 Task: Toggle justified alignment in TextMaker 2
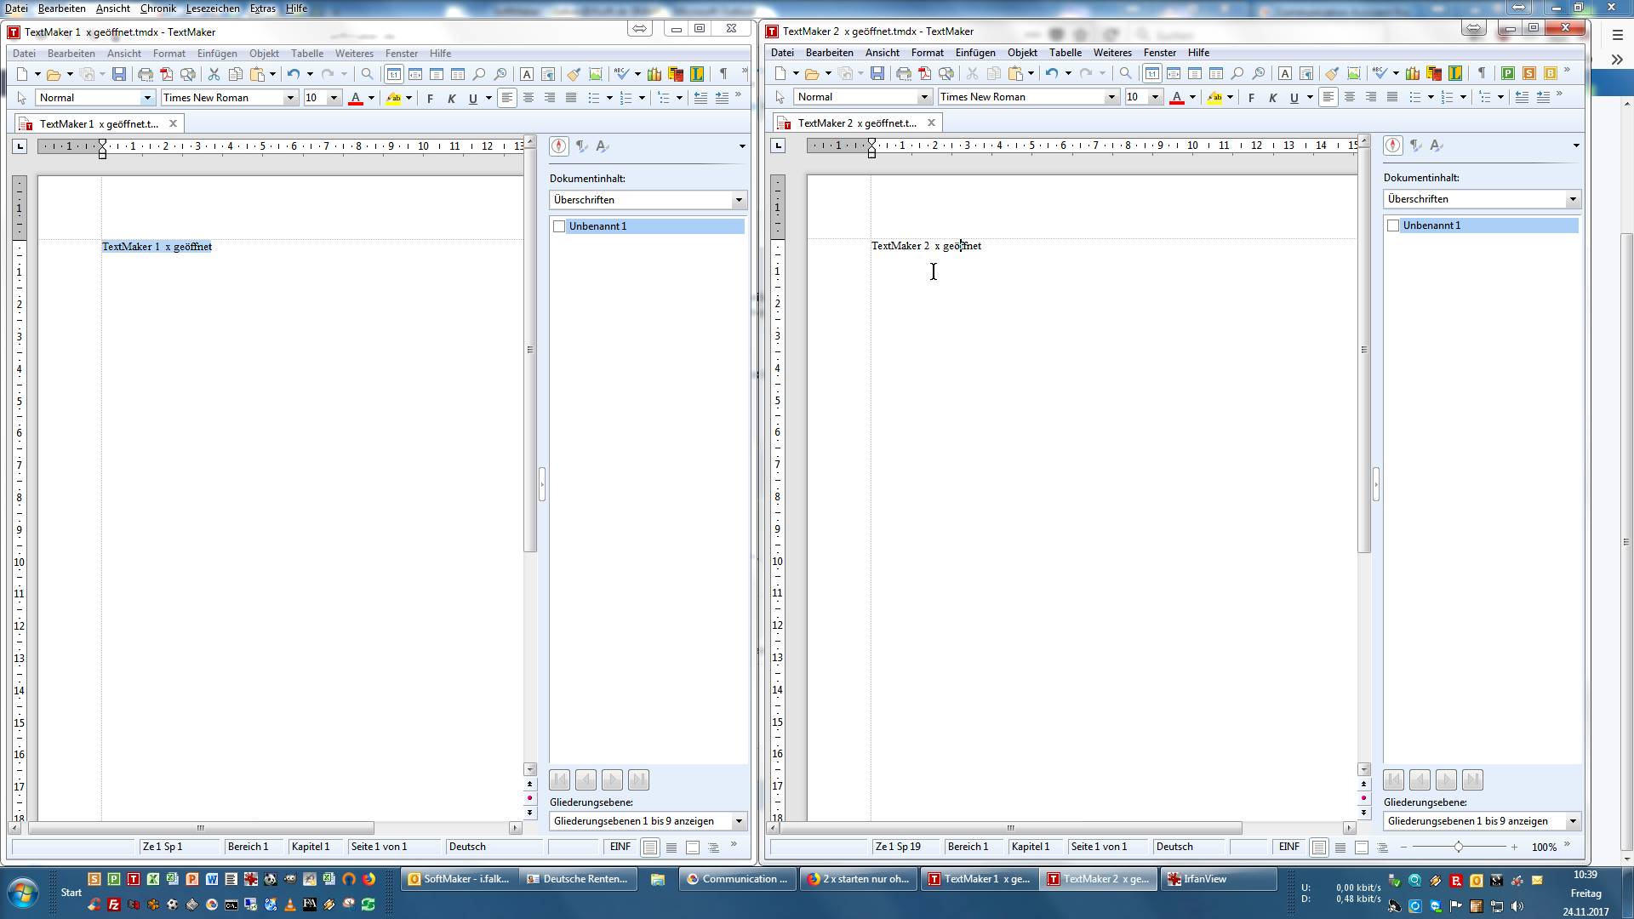pyautogui.click(x=1392, y=97)
